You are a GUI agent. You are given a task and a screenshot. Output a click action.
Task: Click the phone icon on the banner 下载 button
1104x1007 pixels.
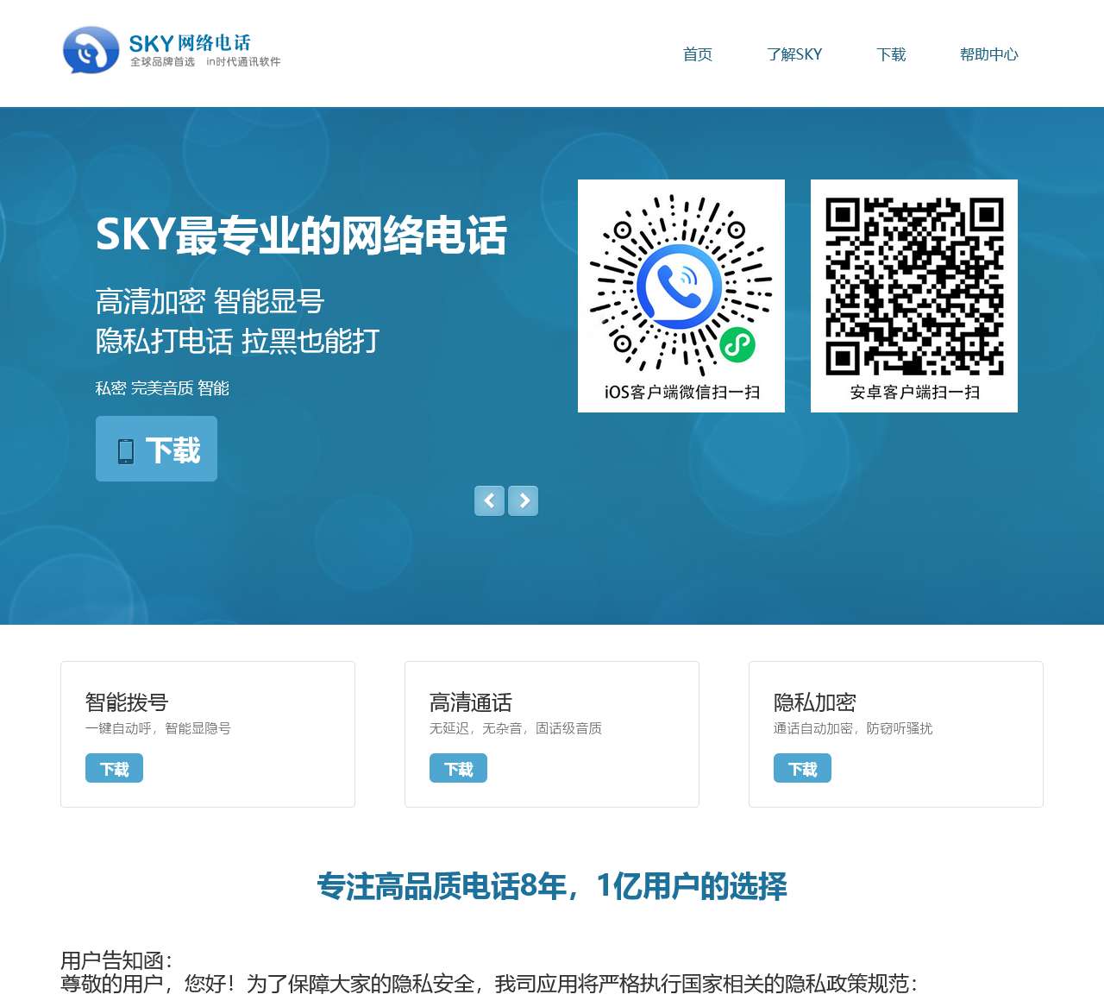tap(126, 449)
